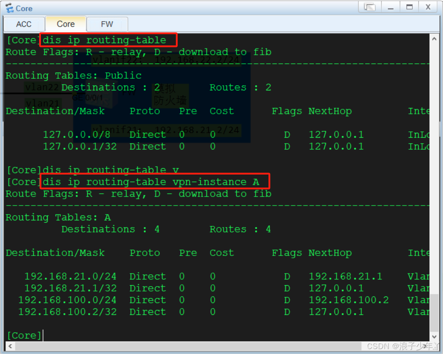Click the restore-down window icon in title bar
The height and width of the screenshot is (354, 443).
(x=370, y=7)
